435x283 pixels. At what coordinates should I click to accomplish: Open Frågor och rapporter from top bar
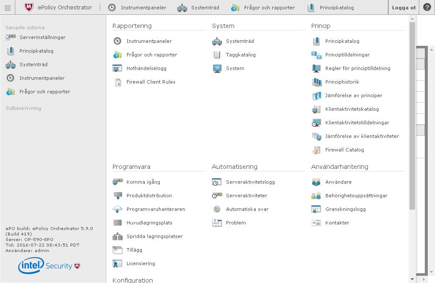point(269,8)
